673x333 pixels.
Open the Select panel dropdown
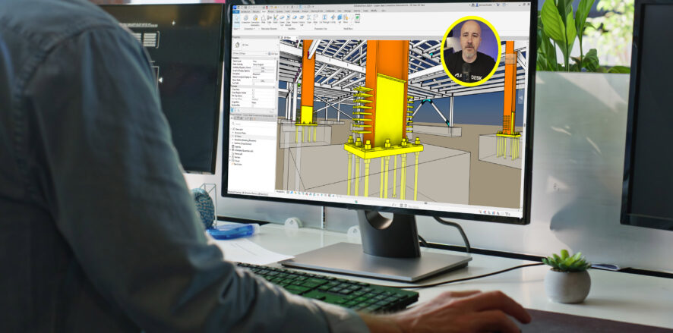pyautogui.click(x=236, y=29)
